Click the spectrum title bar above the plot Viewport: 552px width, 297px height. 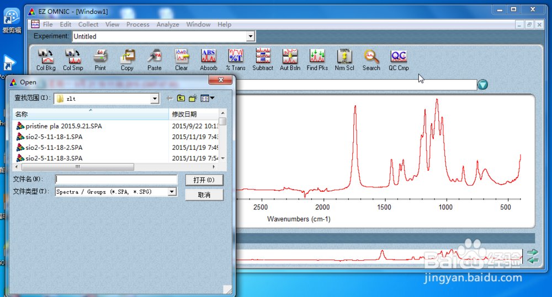pos(355,85)
